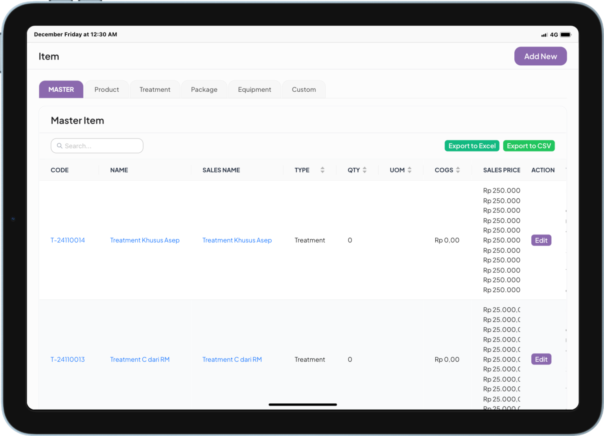
Task: Open item code T-24110013 link
Action: 68,360
